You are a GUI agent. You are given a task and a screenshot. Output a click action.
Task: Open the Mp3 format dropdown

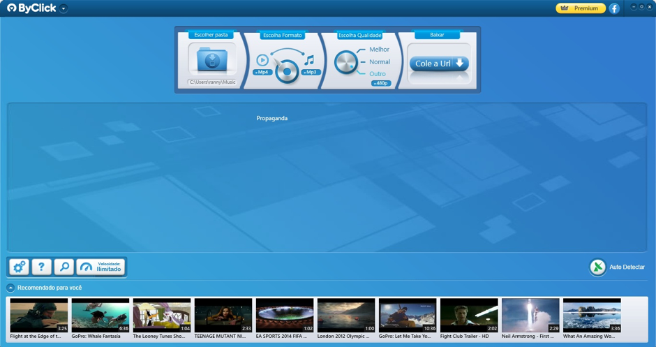310,72
